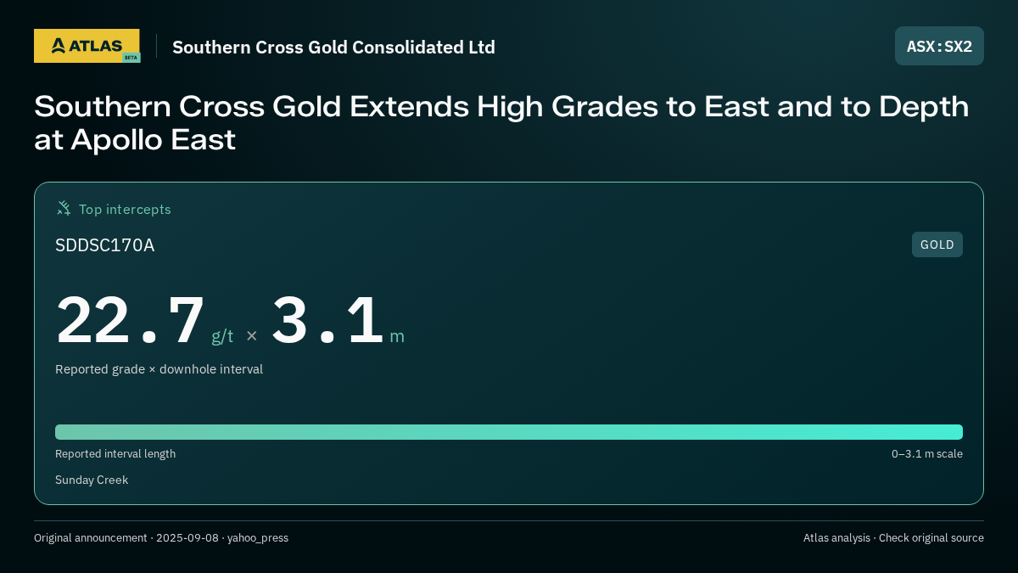Image resolution: width=1018 pixels, height=573 pixels.
Task: Click the GOLD commodity tag
Action: [937, 244]
